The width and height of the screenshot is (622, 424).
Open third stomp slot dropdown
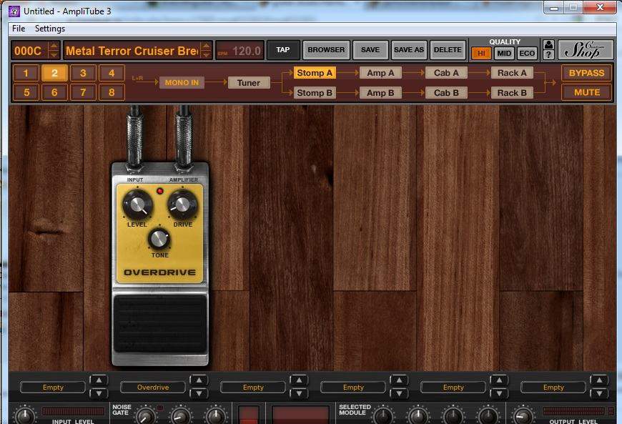click(x=253, y=387)
